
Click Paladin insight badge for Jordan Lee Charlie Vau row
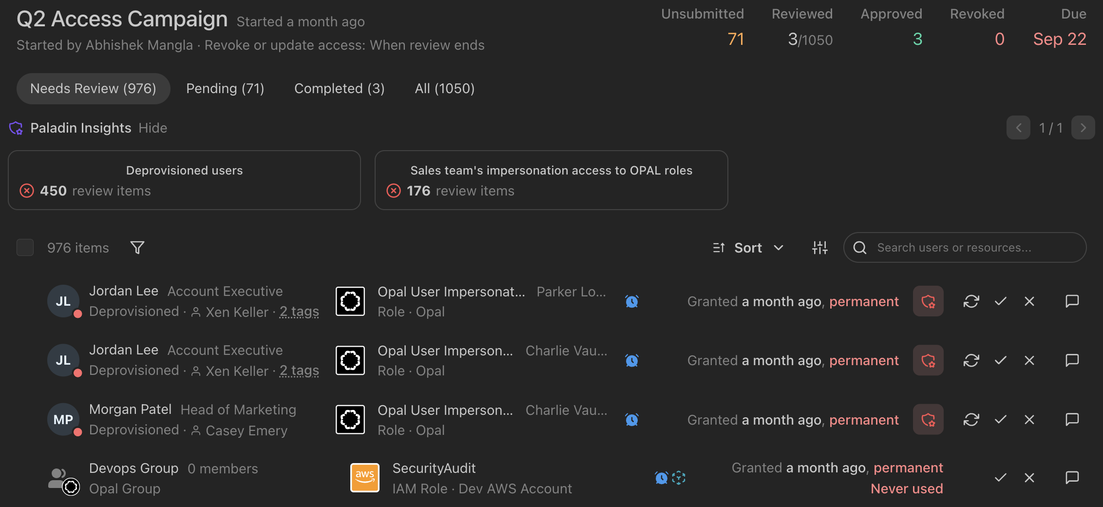(928, 360)
